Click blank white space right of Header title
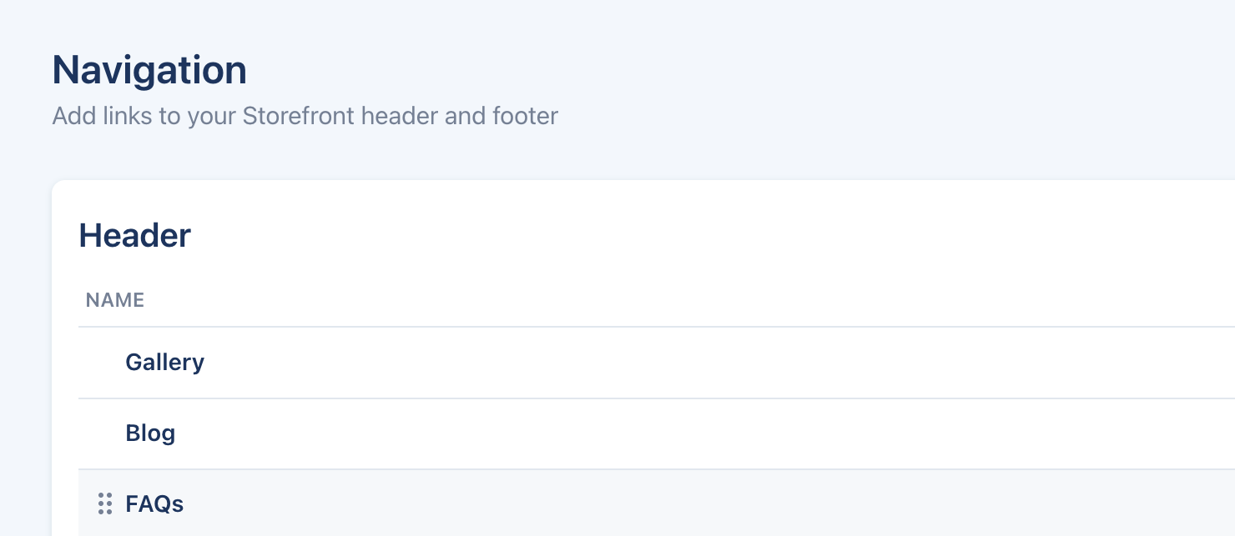The width and height of the screenshot is (1235, 536). (668, 236)
